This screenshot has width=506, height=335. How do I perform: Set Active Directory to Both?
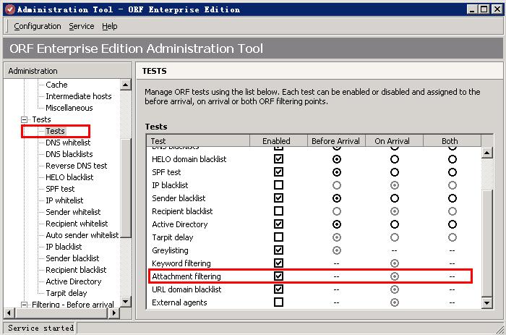[452, 224]
